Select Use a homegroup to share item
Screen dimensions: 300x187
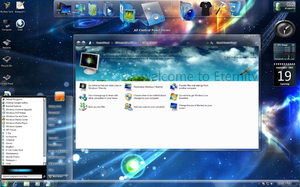[x=98, y=97]
